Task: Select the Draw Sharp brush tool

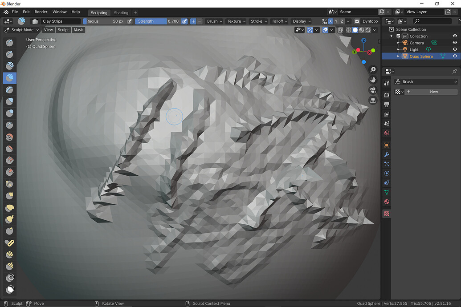Action: pyautogui.click(x=9, y=54)
